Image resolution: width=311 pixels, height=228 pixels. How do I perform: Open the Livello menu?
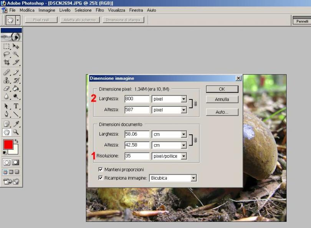[65, 10]
